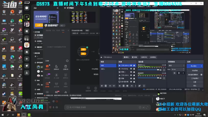Click 工作室模式 in OBS Controls
Image resolution: width=208 pixels, height=117 pixels.
pos(195,79)
